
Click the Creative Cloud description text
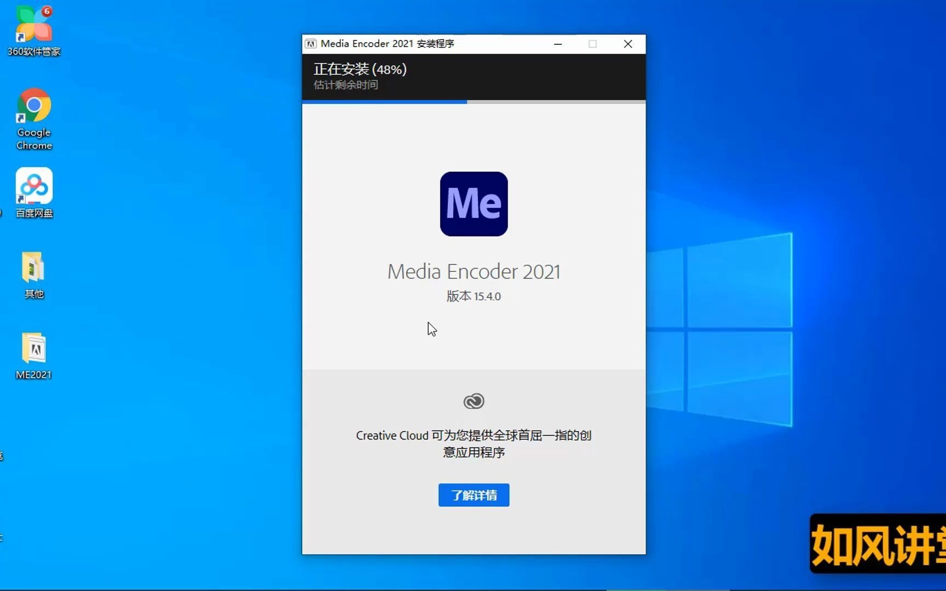coord(474,444)
